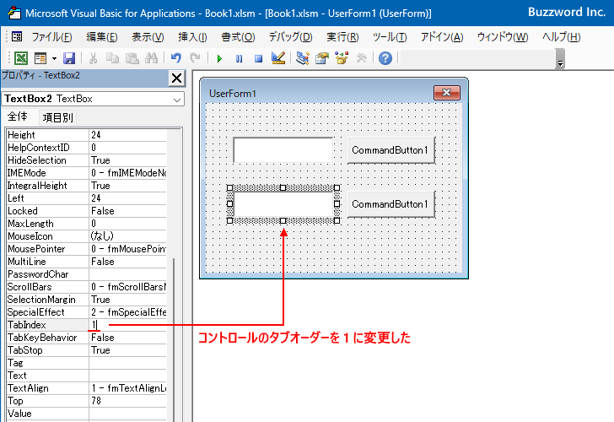Click the upper CommandButton1 on the form
Viewport: 614px width, 422px height.
[x=390, y=150]
